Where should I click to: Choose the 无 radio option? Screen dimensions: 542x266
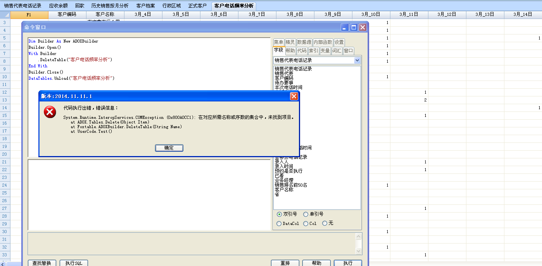coord(325,223)
